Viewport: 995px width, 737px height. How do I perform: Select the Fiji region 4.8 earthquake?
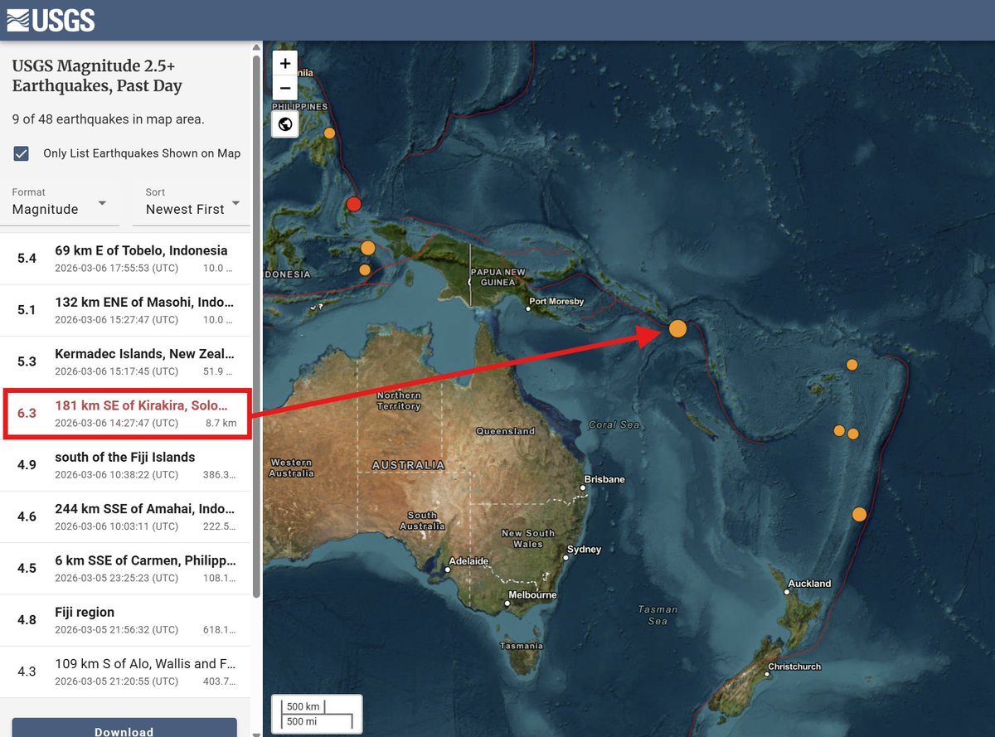pyautogui.click(x=124, y=620)
